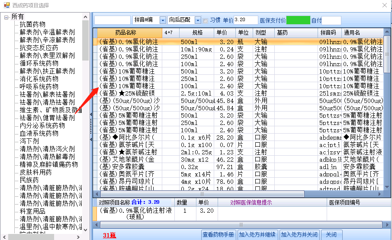Toggle the 习惯 checkbox

205,21
